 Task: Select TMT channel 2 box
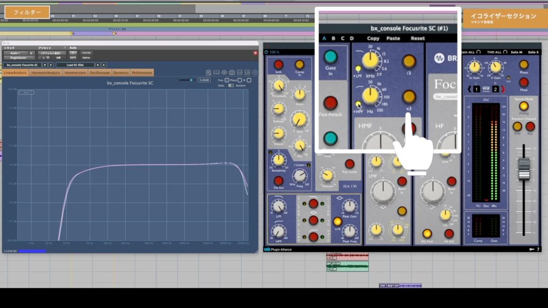coord(495,89)
